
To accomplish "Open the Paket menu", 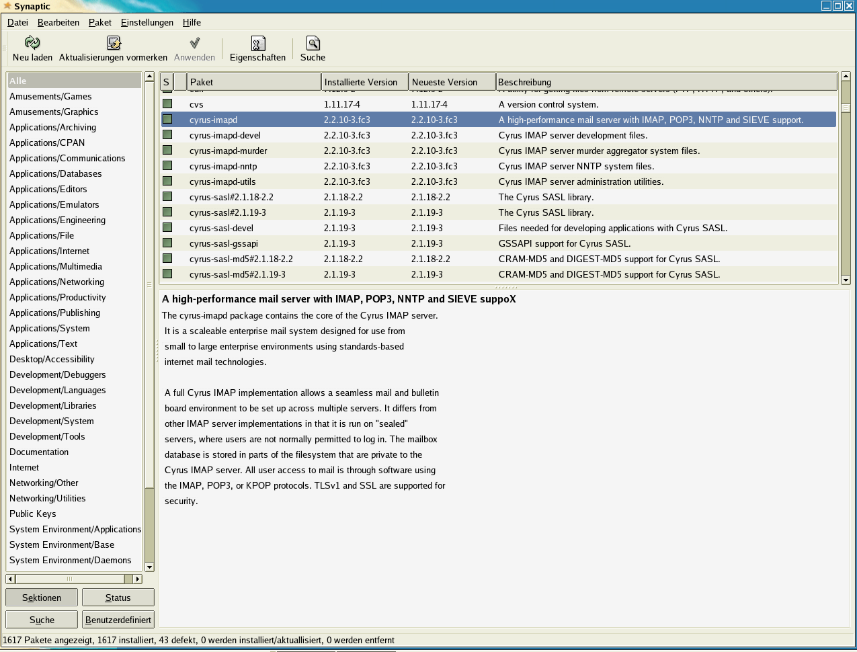I will coord(100,22).
